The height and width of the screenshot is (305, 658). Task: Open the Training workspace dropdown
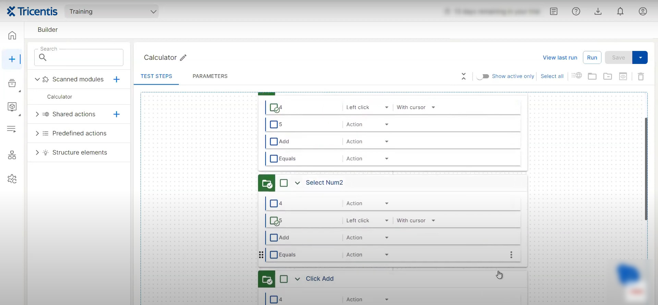click(x=112, y=12)
